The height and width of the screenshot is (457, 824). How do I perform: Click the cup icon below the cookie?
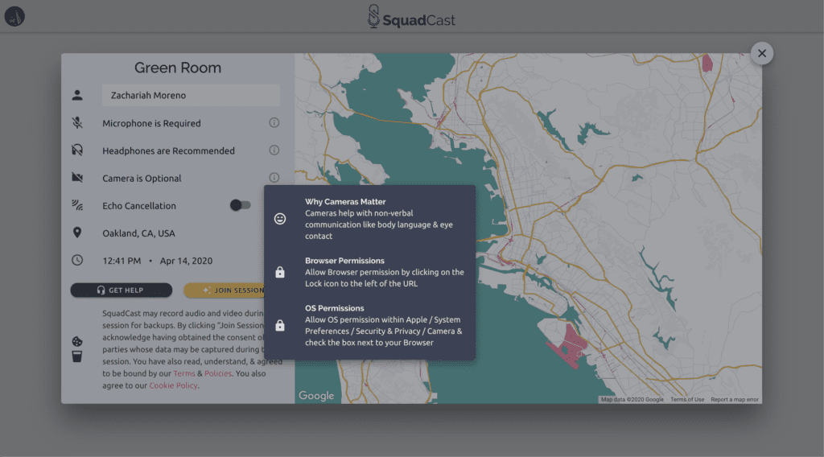point(77,356)
